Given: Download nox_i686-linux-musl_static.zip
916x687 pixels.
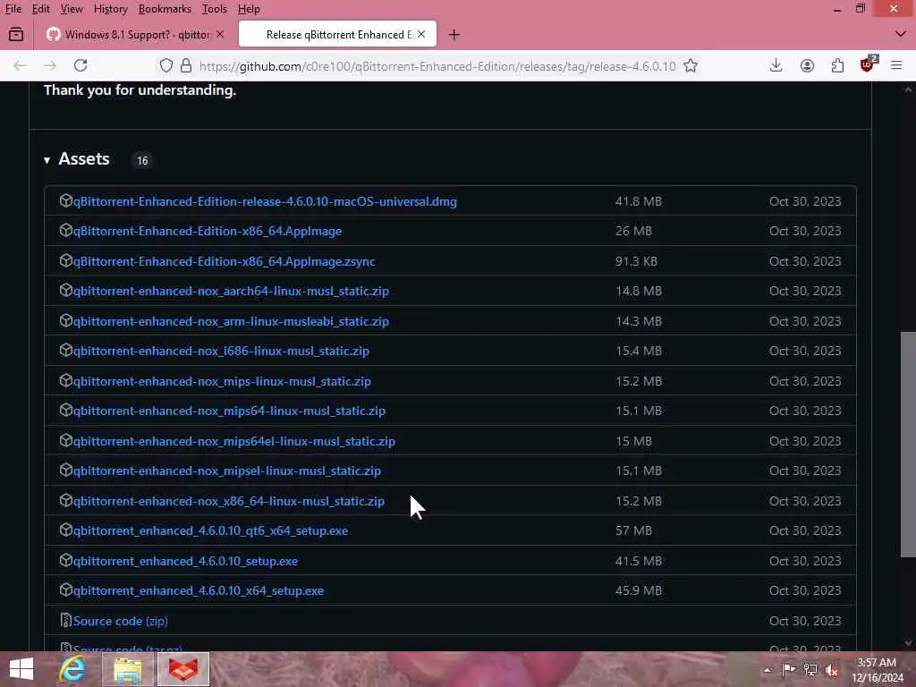Looking at the screenshot, I should point(221,351).
